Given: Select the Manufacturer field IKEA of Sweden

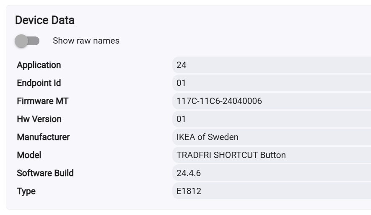Looking at the screenshot, I should coord(272,137).
